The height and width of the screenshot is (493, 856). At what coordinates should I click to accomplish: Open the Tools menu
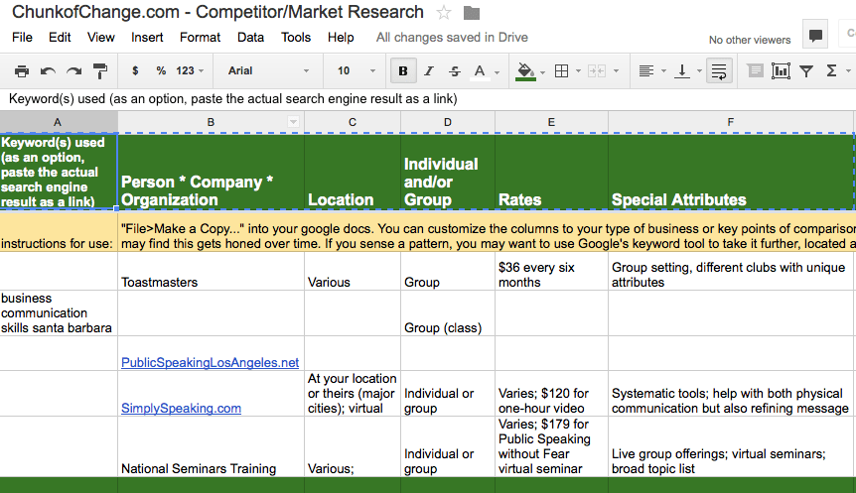click(x=296, y=37)
